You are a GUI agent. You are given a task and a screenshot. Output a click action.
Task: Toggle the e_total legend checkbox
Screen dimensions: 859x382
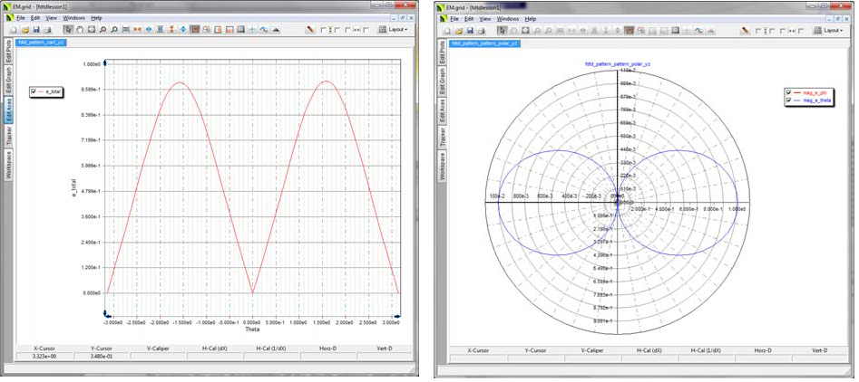coord(34,91)
